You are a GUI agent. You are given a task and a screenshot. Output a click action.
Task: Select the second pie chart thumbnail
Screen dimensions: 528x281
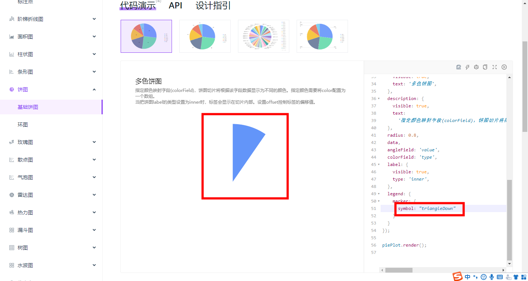(x=205, y=36)
